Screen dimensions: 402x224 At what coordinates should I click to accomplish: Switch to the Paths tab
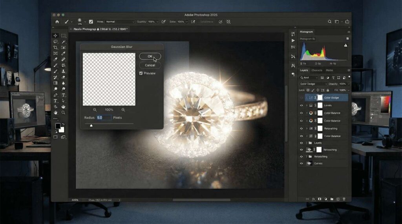click(x=329, y=70)
